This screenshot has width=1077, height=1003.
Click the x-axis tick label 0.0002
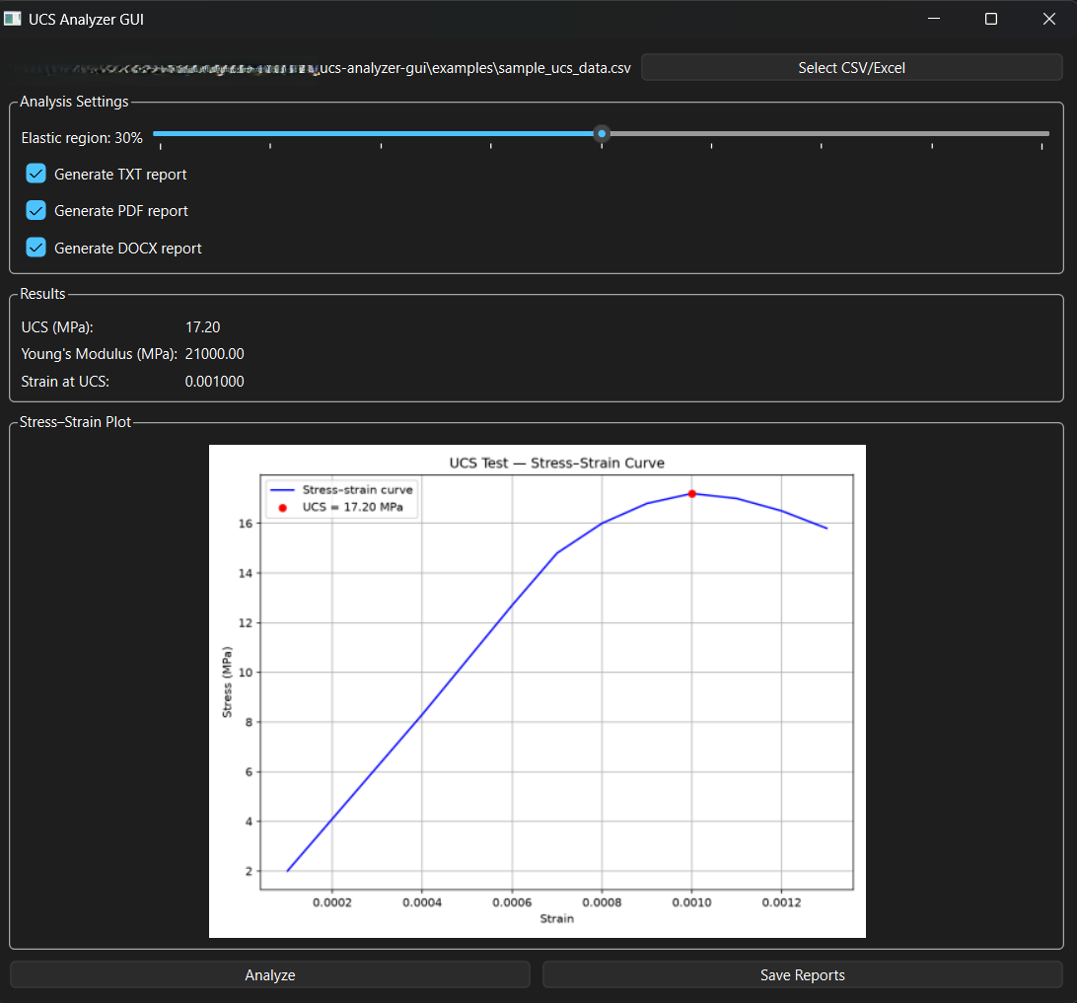331,902
